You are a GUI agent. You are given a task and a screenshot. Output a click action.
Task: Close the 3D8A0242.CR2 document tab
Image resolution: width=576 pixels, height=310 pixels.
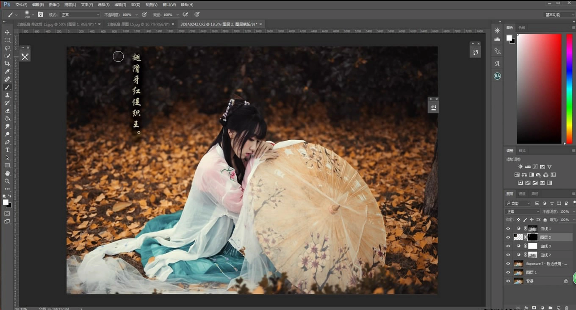pos(261,24)
